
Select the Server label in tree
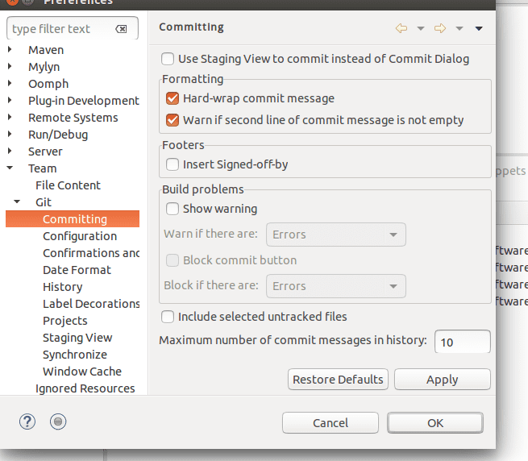point(45,152)
